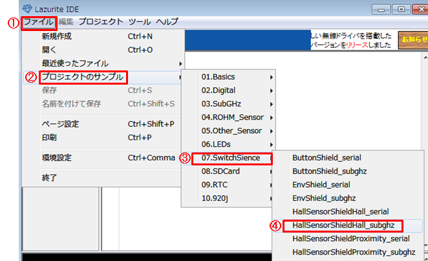Screen dimensions: 428x261
Task: Minimize the Lazurite IDE window
Action: 381,10
